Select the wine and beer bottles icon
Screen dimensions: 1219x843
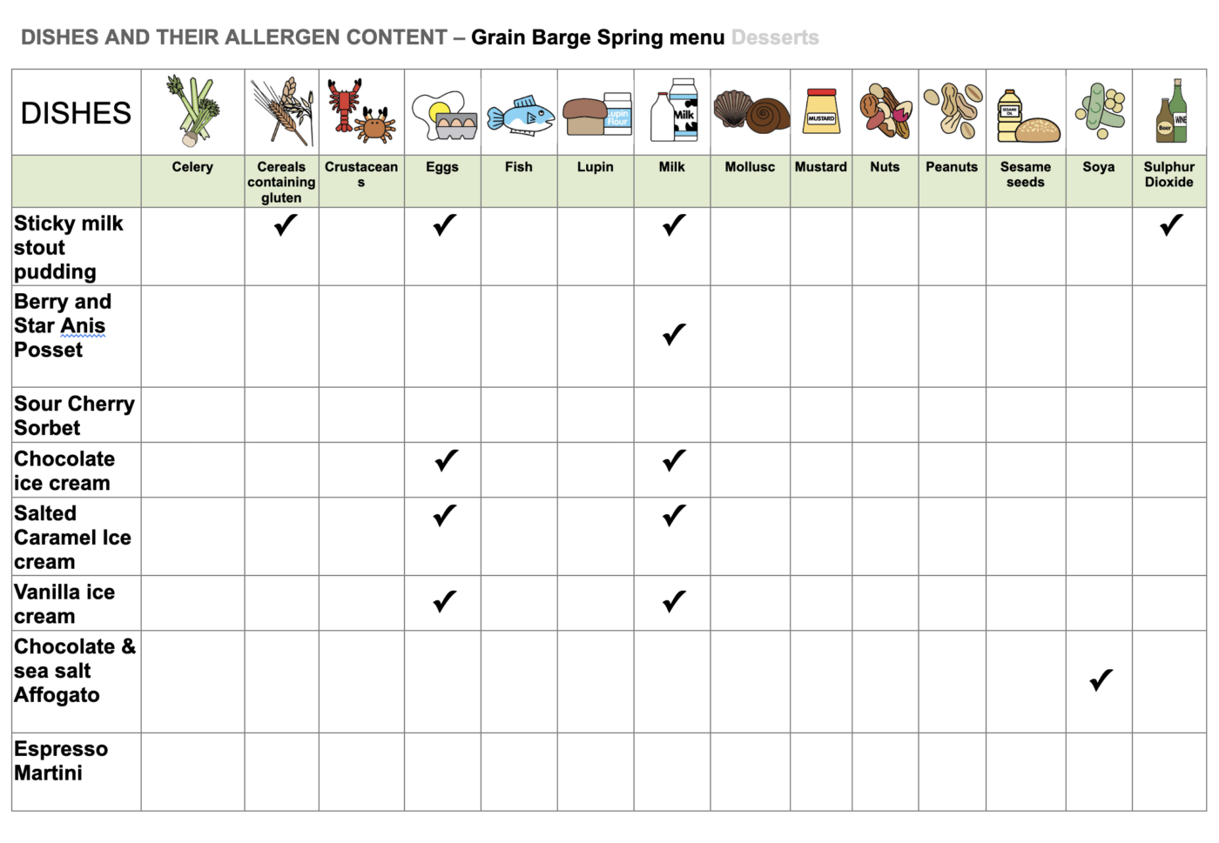[1172, 110]
